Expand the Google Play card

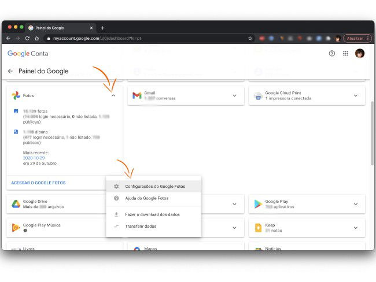click(356, 204)
